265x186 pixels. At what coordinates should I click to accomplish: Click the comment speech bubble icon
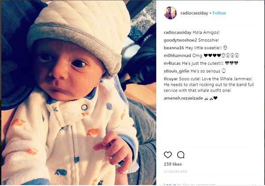[x=181, y=155]
